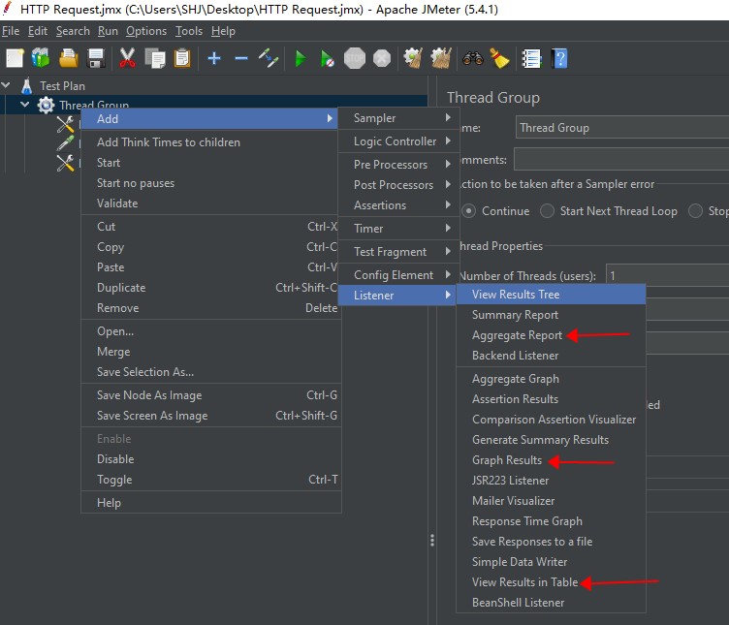Viewport: 729px width, 625px height.
Task: Choose BeanShell Listener entry
Action: point(551,603)
